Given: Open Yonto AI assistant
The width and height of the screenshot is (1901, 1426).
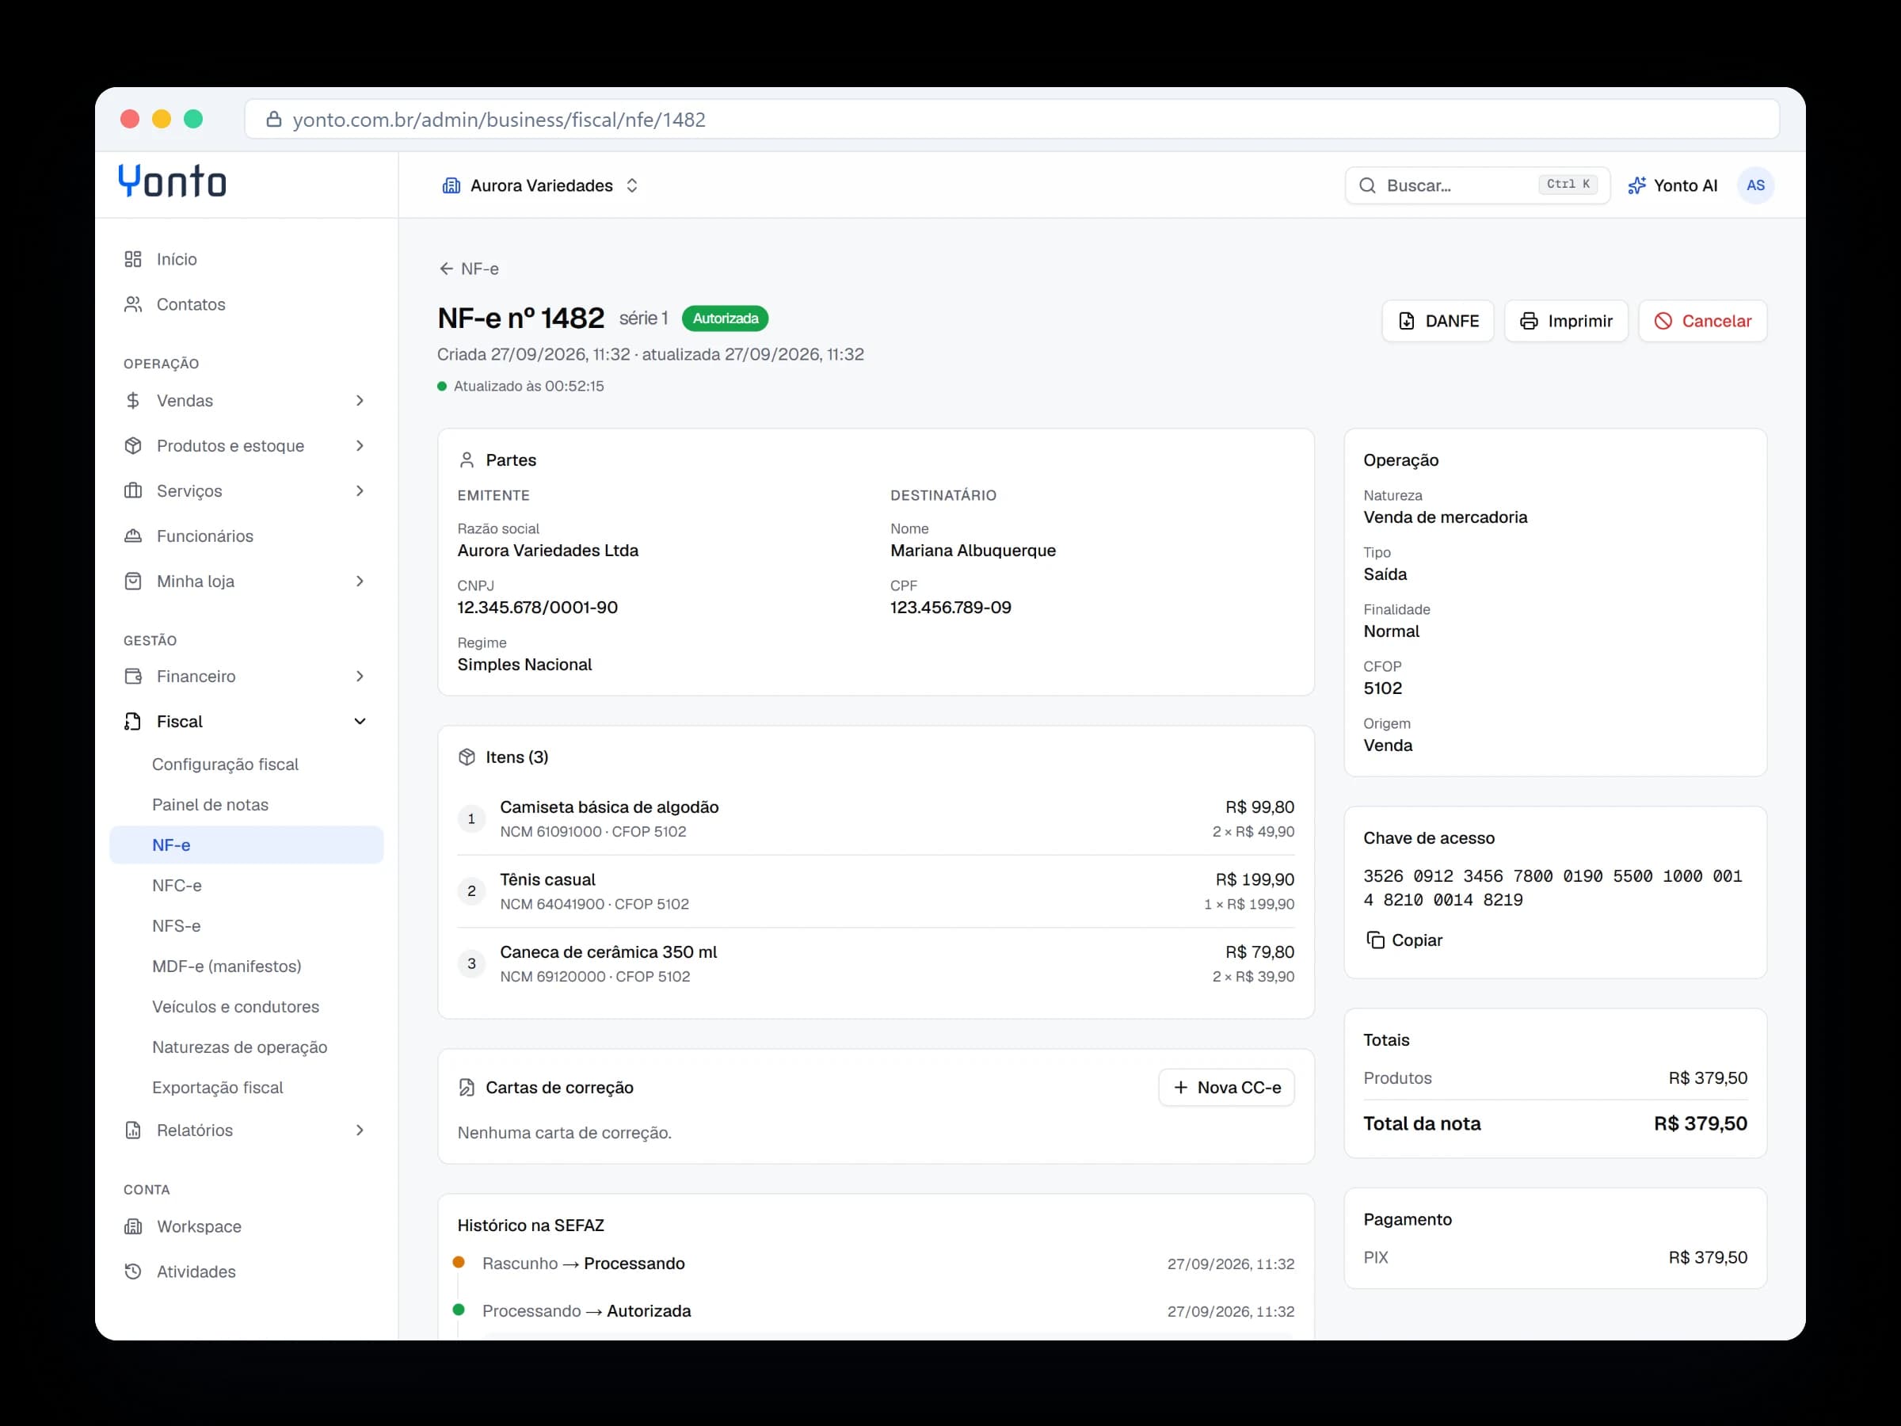Looking at the screenshot, I should [1672, 185].
